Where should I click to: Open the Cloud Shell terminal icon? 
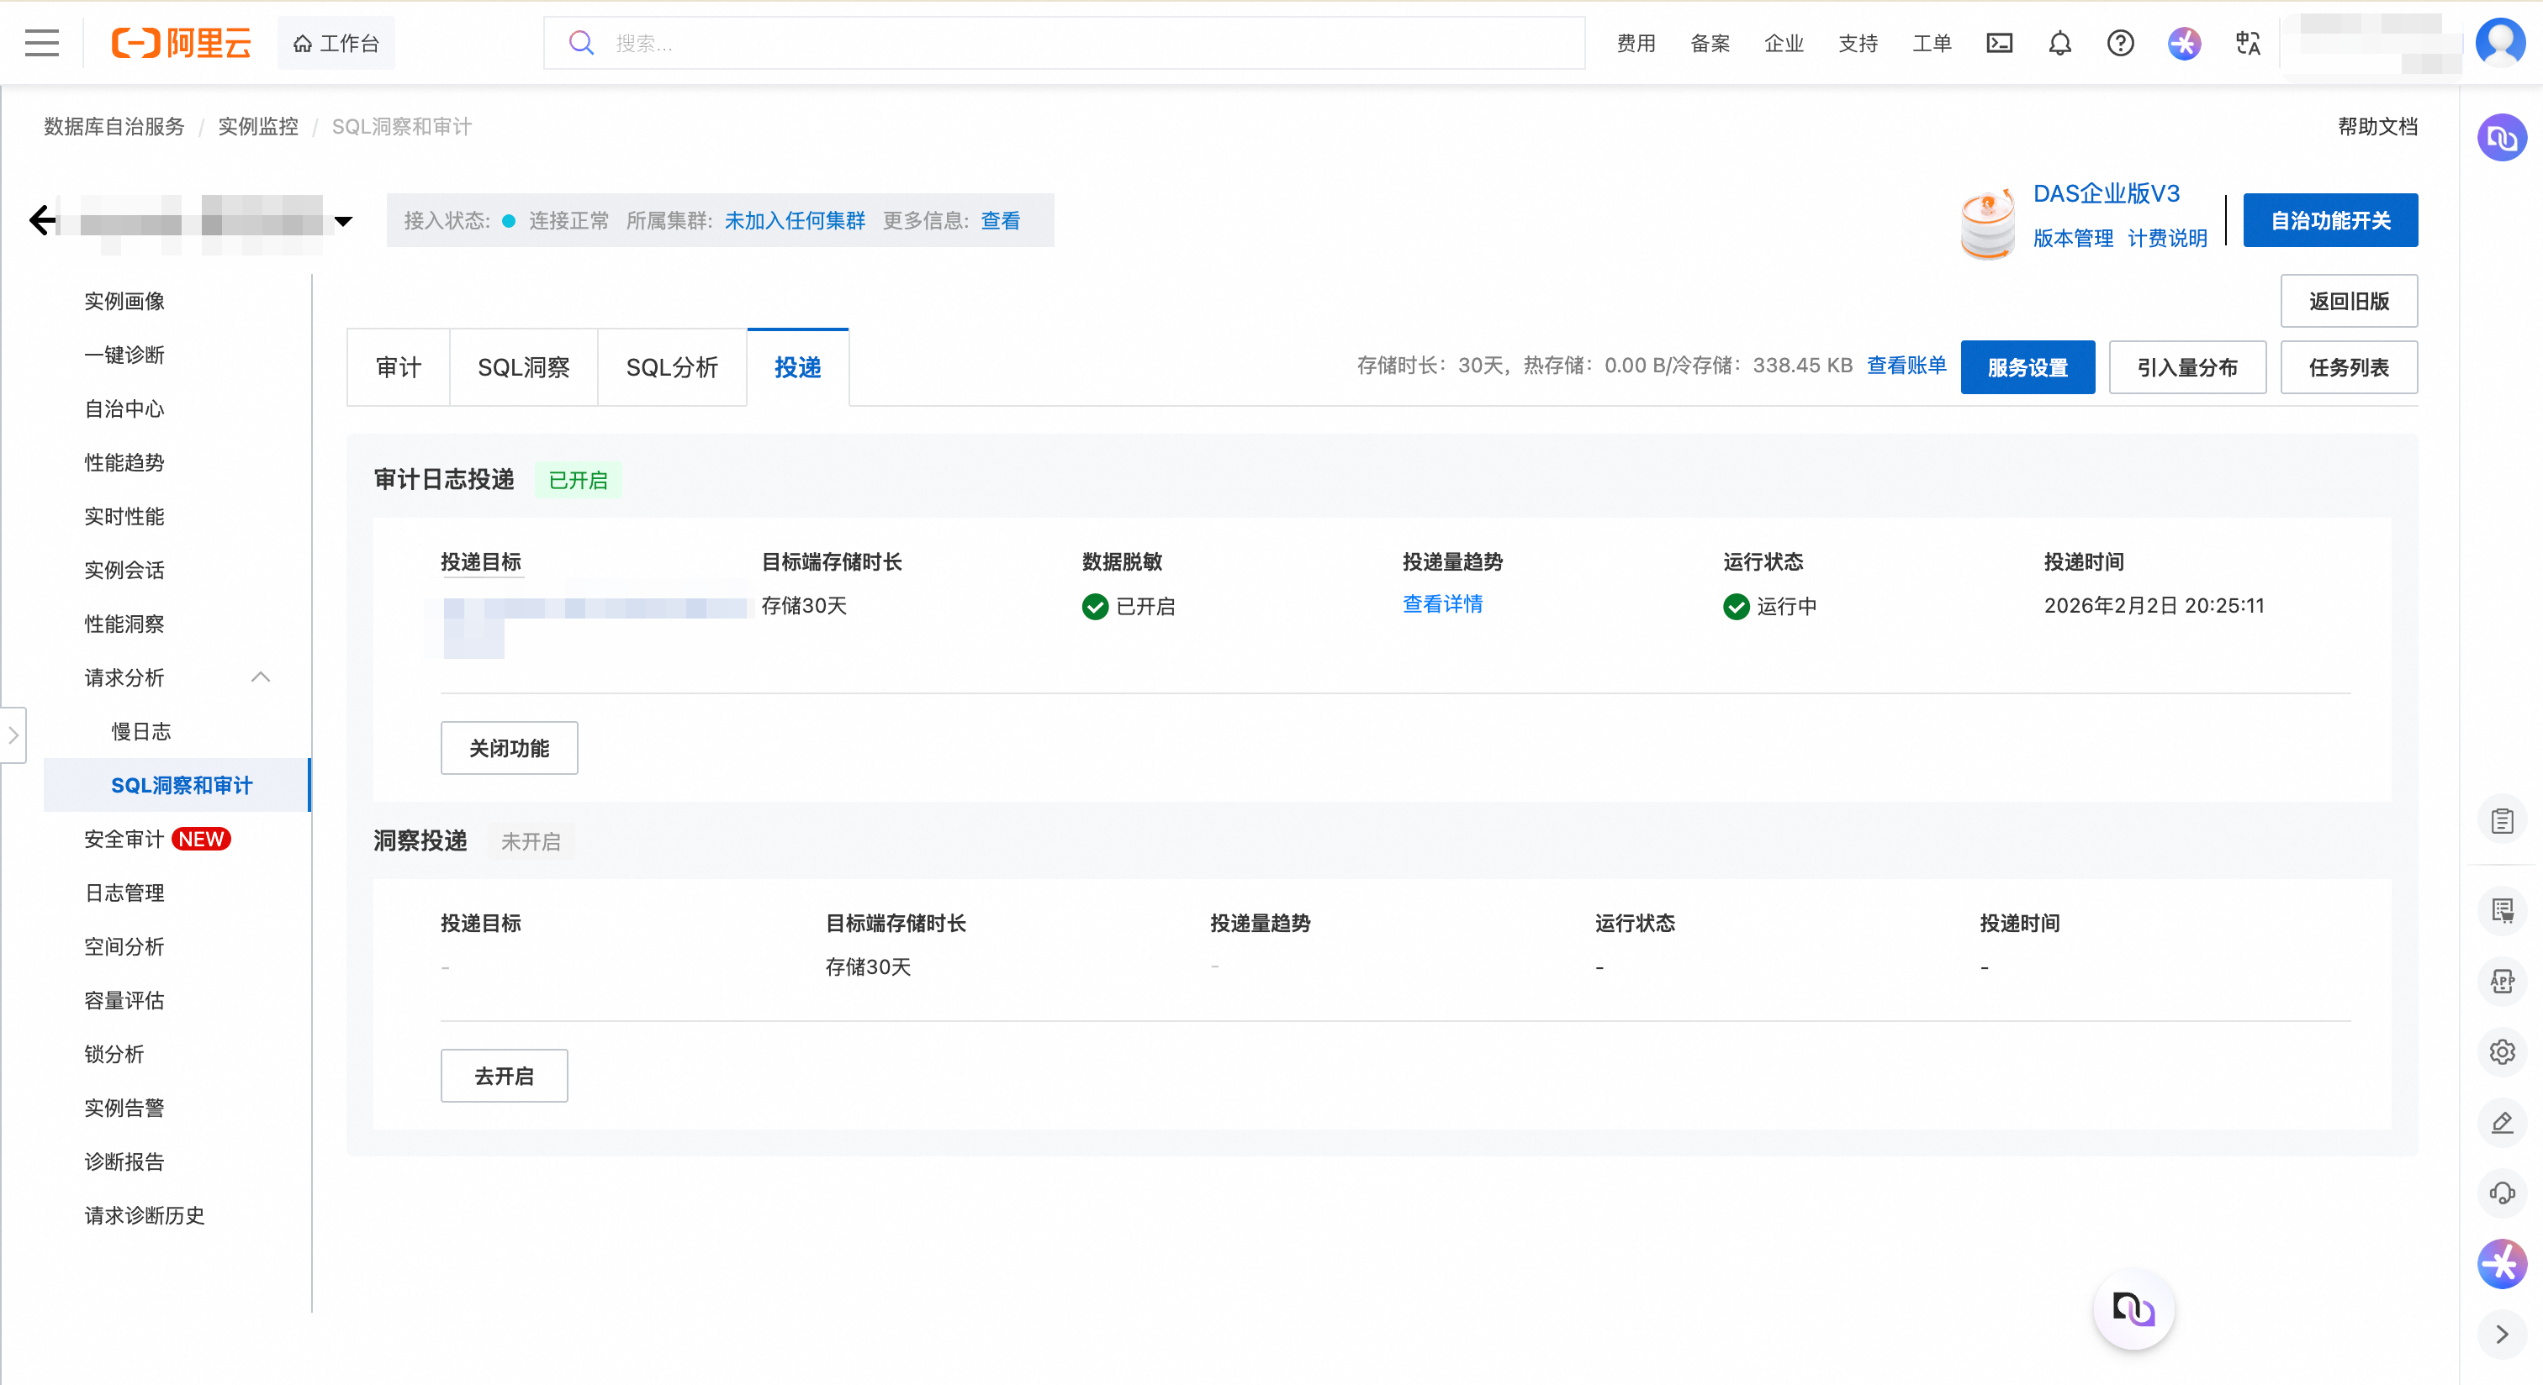pos(1999,42)
